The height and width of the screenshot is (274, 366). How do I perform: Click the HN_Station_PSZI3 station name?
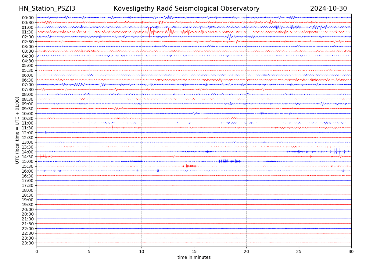pos(47,9)
